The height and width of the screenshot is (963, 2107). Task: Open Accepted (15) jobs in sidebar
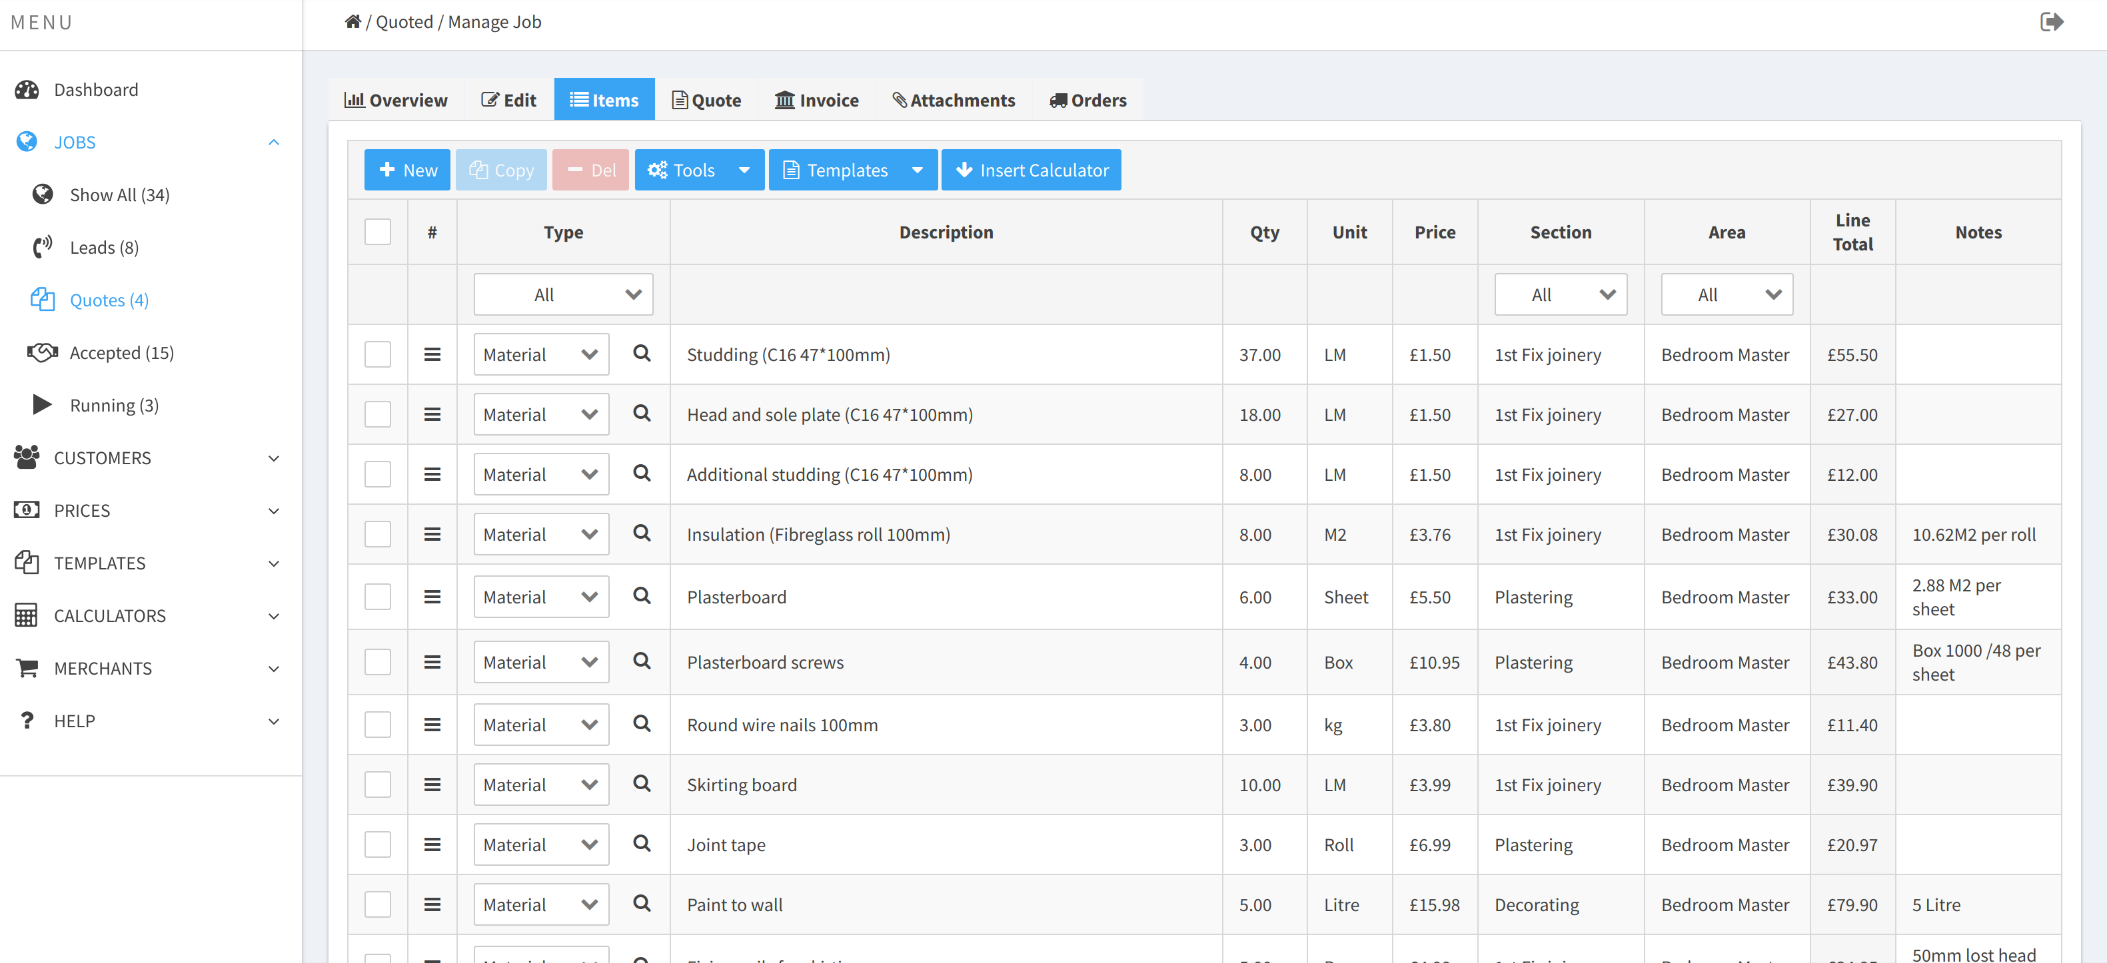tap(121, 352)
